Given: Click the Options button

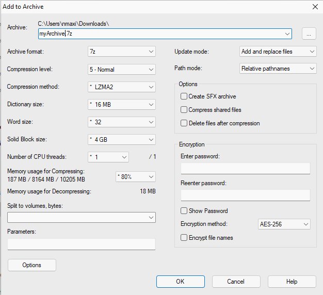Looking at the screenshot, I should (32, 265).
